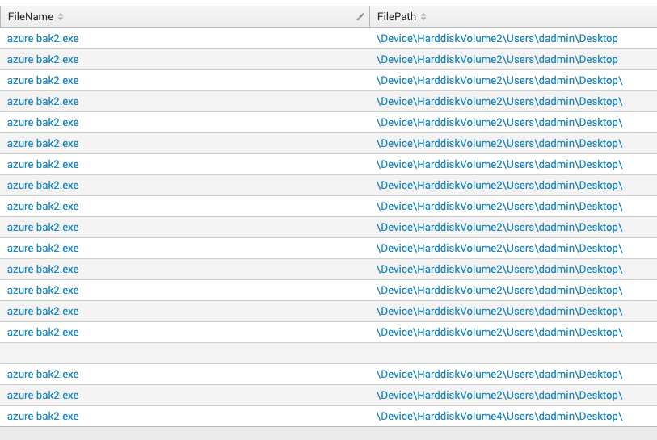Click the sort arrows next to FilePath
Screen dimensions: 657x440
(x=423, y=17)
